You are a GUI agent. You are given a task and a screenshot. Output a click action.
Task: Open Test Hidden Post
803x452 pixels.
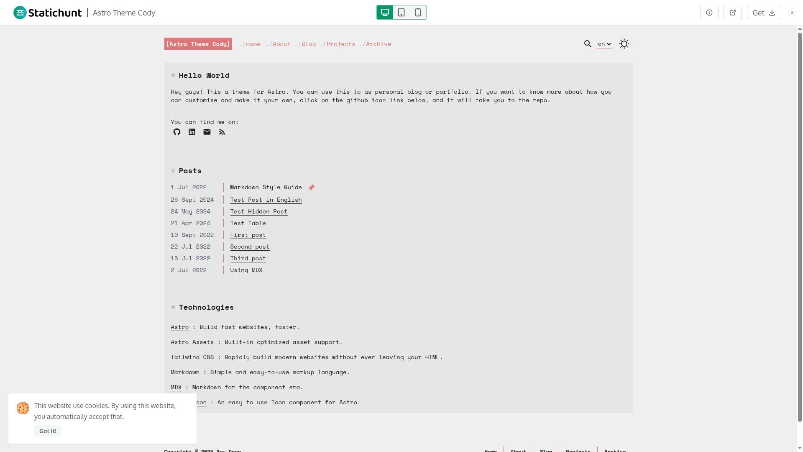coord(259,212)
